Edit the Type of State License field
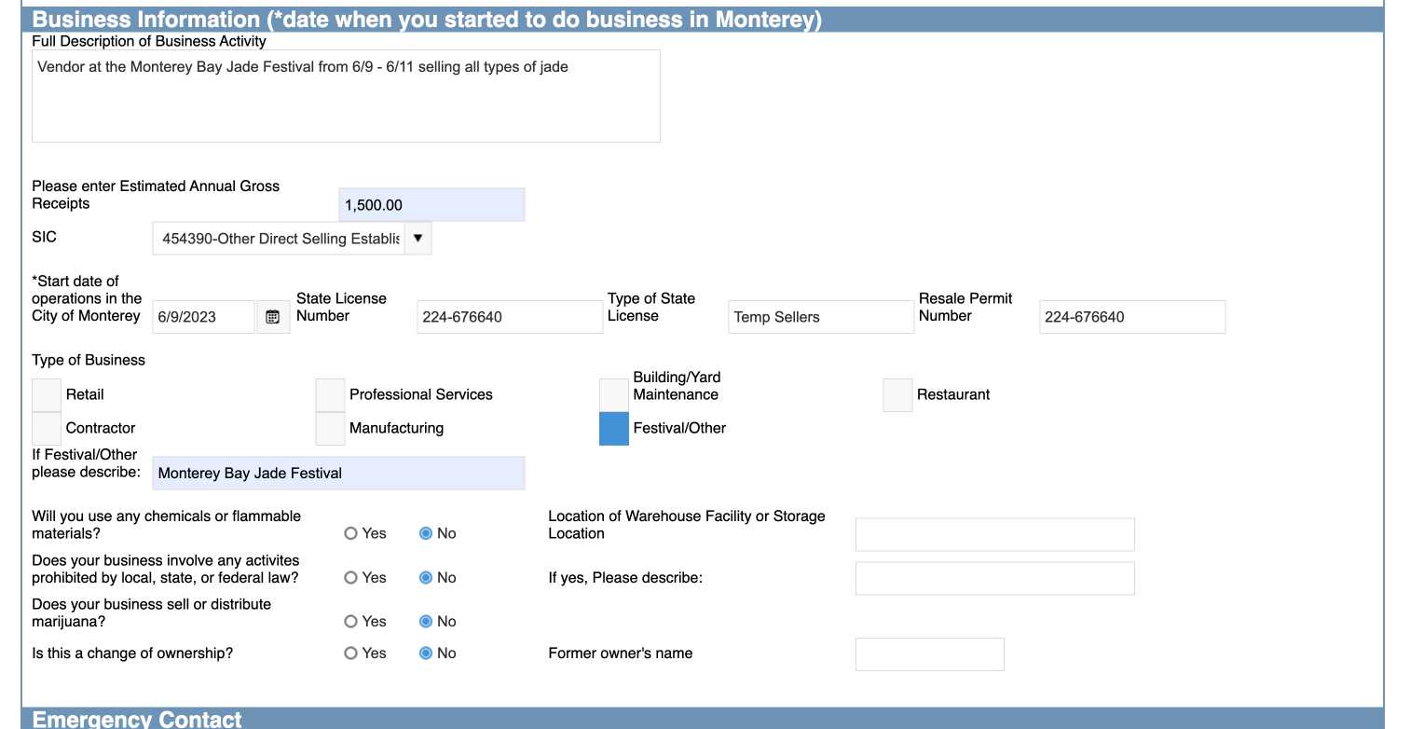This screenshot has width=1410, height=729. pos(821,317)
